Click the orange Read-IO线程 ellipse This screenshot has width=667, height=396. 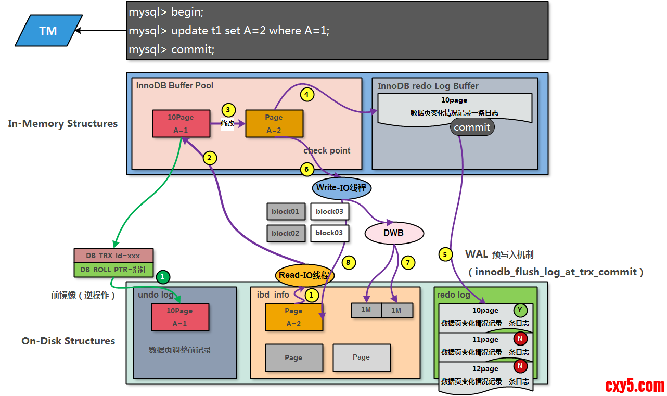pyautogui.click(x=304, y=275)
